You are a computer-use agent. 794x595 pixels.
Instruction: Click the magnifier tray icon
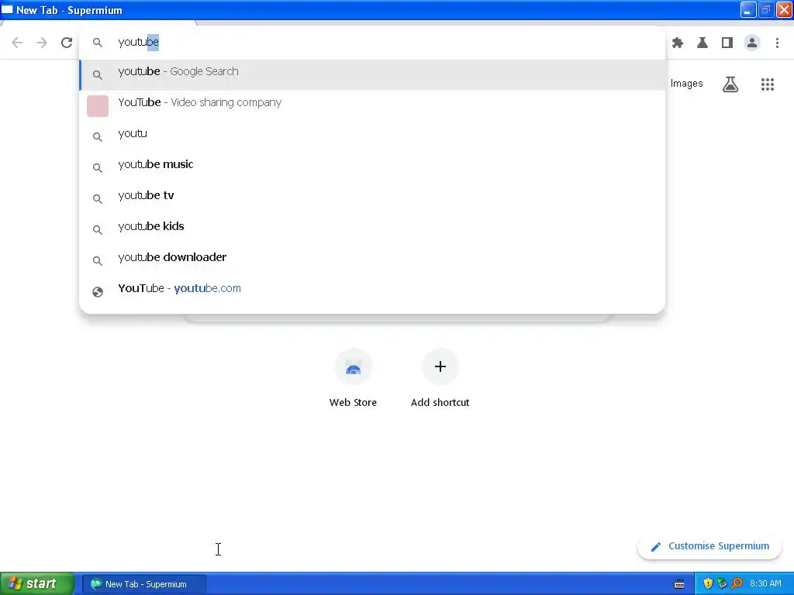[x=737, y=584]
